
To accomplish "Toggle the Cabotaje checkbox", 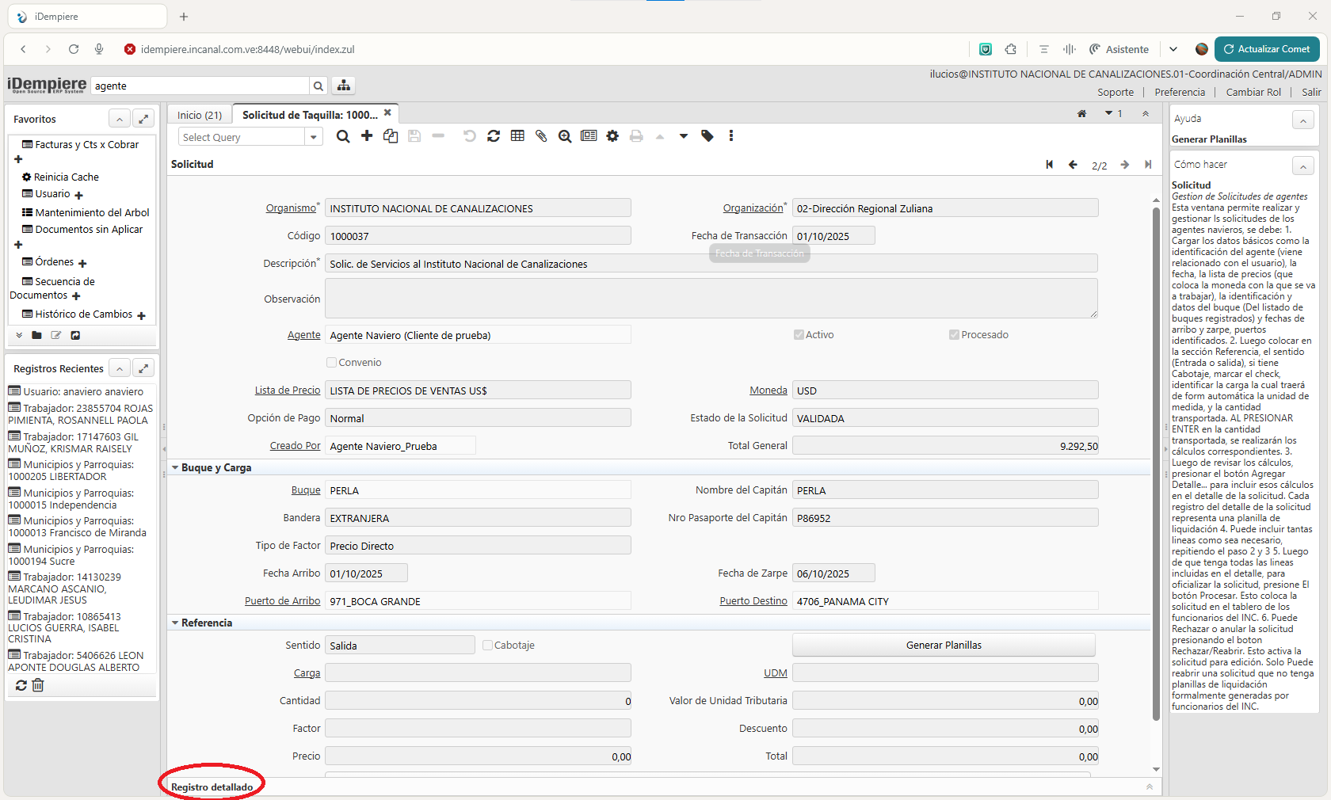I will 488,646.
